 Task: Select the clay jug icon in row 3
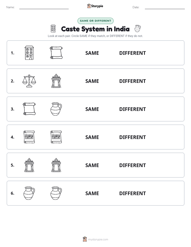(56, 109)
